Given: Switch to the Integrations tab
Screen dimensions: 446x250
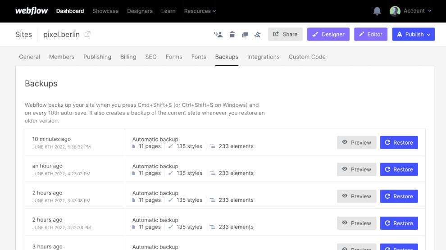Looking at the screenshot, I should tap(264, 57).
